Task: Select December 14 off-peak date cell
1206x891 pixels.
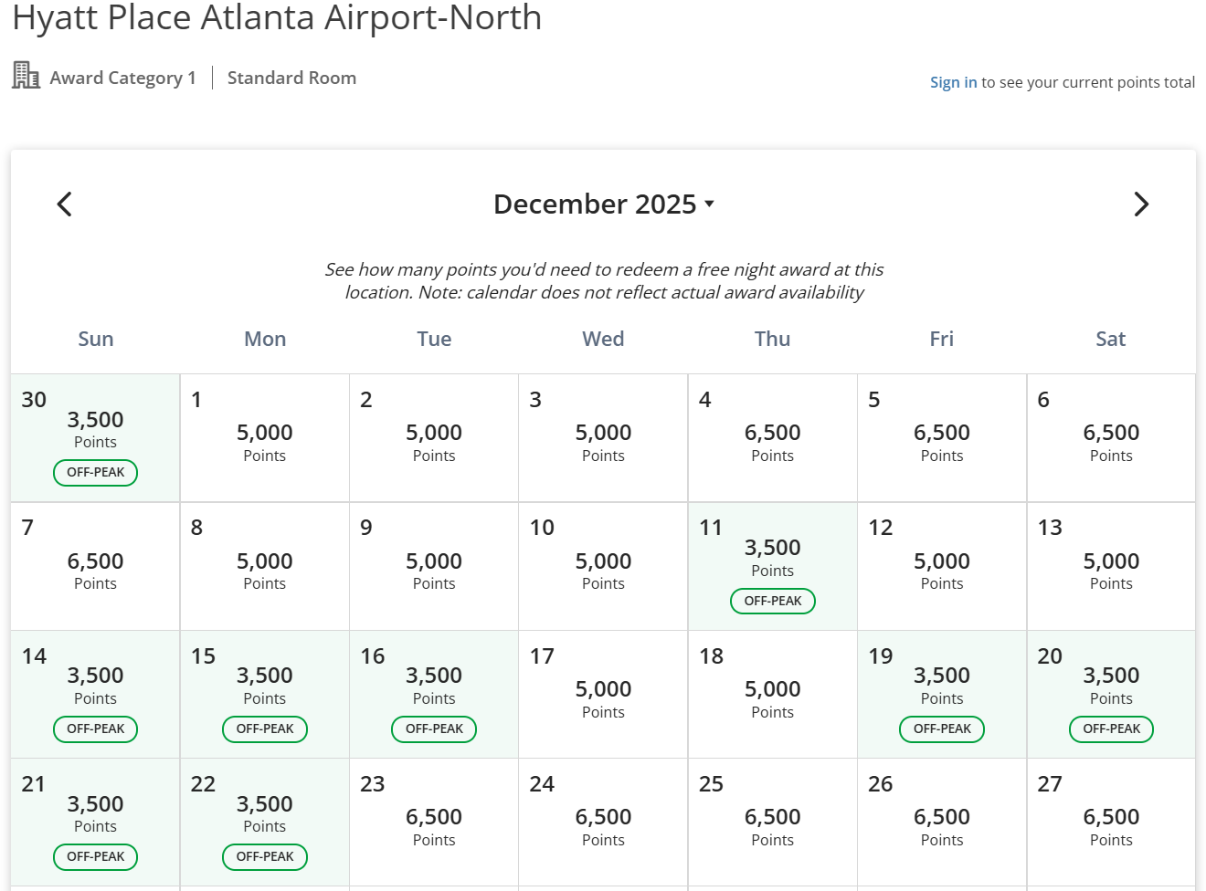Action: (95, 694)
